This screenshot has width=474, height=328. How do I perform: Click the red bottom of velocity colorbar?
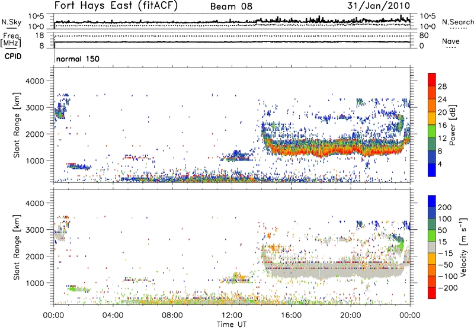432,293
